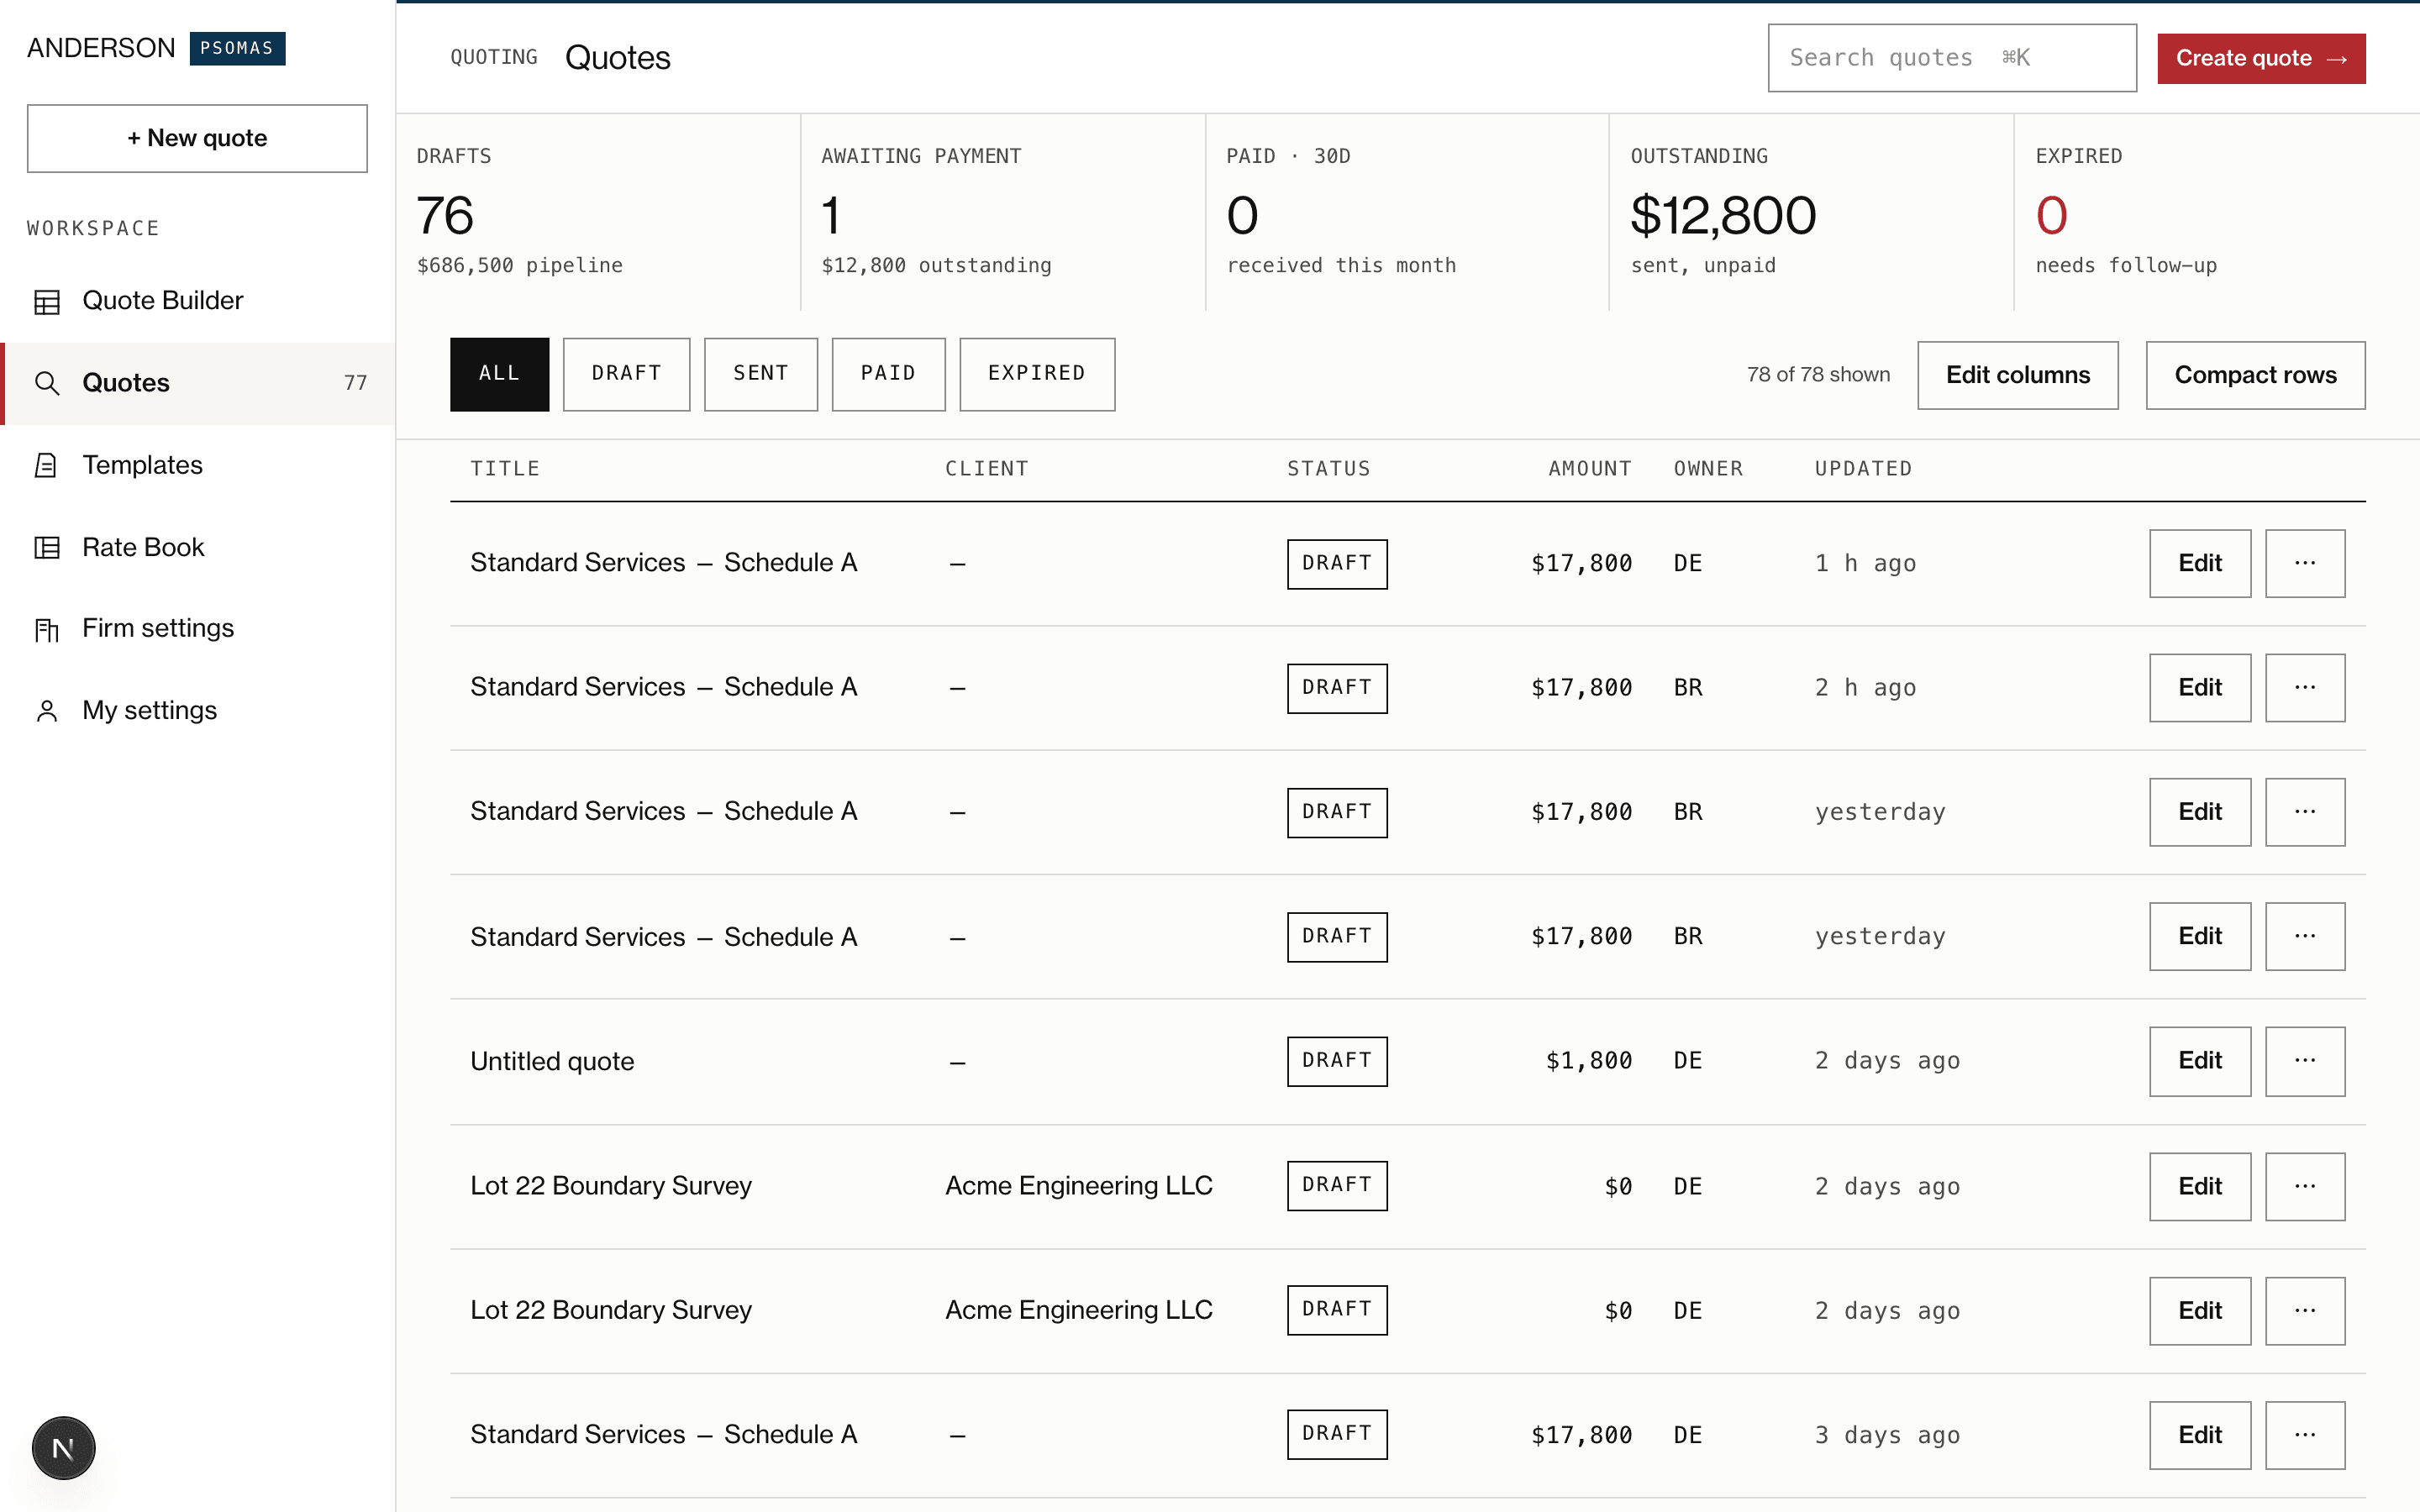Click the $686,500 pipeline text
The width and height of the screenshot is (2420, 1512).
coord(520,265)
